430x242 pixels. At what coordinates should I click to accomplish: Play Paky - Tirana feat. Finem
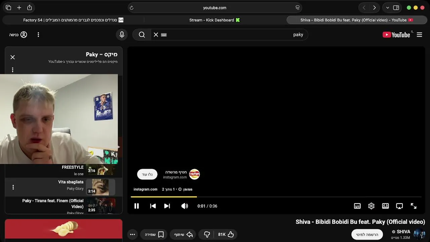coord(53,204)
